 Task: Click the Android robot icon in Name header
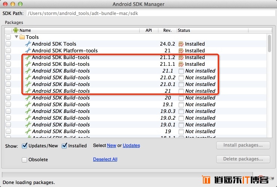pos(16,30)
